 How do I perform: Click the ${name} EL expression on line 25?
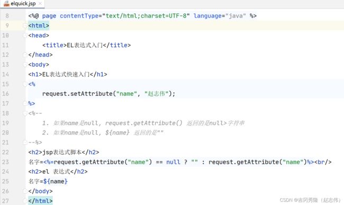pos(56,182)
